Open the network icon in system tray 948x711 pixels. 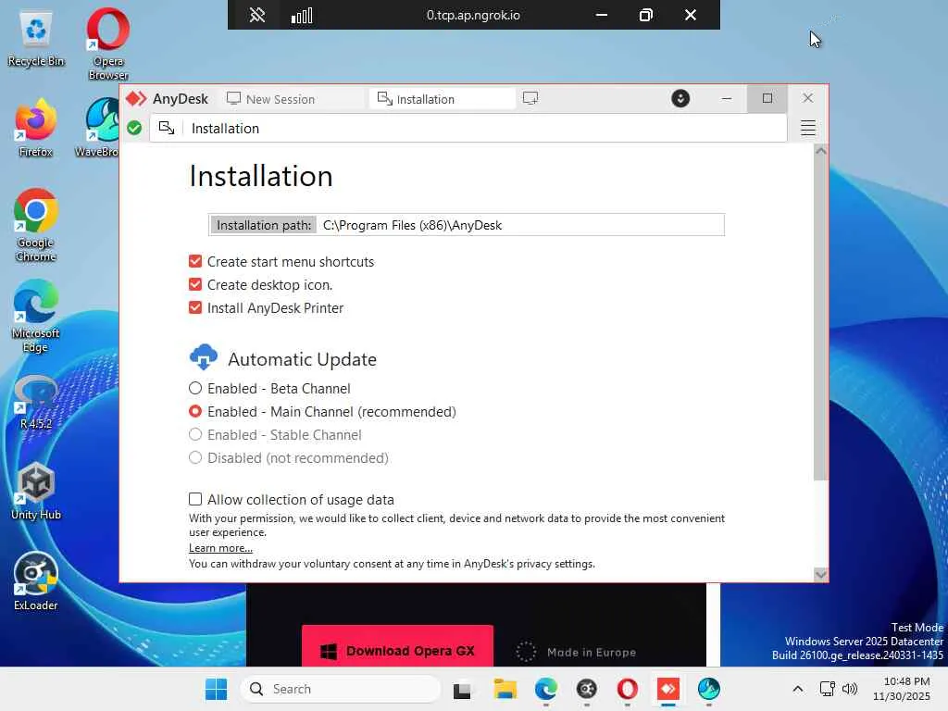coord(827,689)
